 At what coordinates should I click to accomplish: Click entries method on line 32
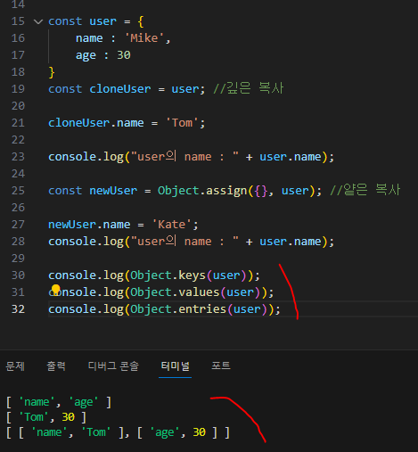point(202,309)
